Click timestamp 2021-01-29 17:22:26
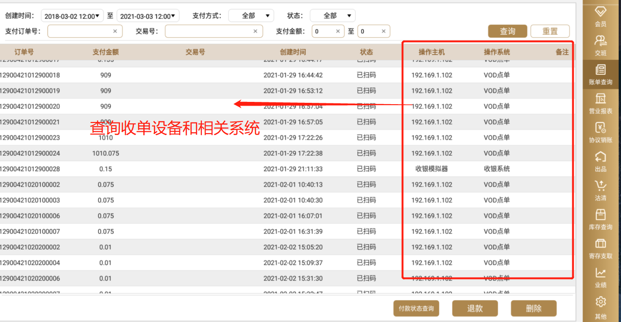621x322 pixels. [293, 138]
